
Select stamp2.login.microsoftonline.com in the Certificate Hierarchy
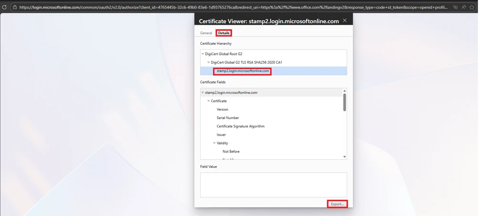(243, 71)
